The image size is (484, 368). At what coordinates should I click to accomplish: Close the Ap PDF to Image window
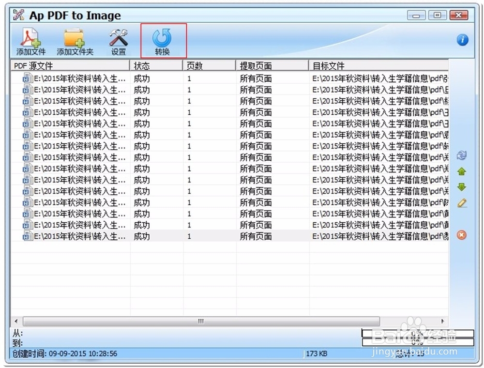pyautogui.click(x=459, y=15)
